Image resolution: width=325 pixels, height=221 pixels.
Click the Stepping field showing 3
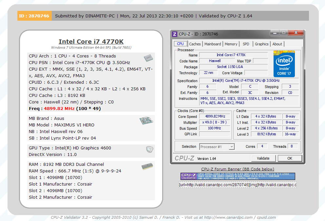click(x=290, y=86)
